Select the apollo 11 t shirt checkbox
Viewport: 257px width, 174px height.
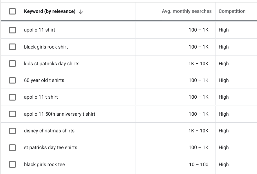[x=13, y=97]
